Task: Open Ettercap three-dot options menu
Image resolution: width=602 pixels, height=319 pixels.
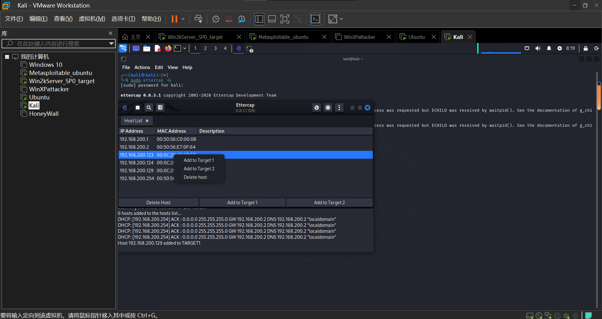Action: [x=339, y=108]
